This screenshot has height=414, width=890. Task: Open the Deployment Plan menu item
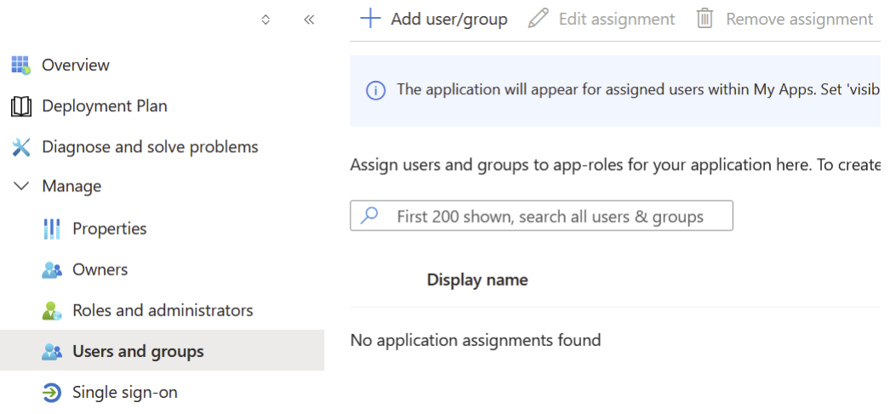[x=104, y=106]
